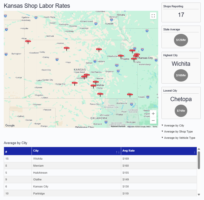Zoom in on the map

coord(153,114)
